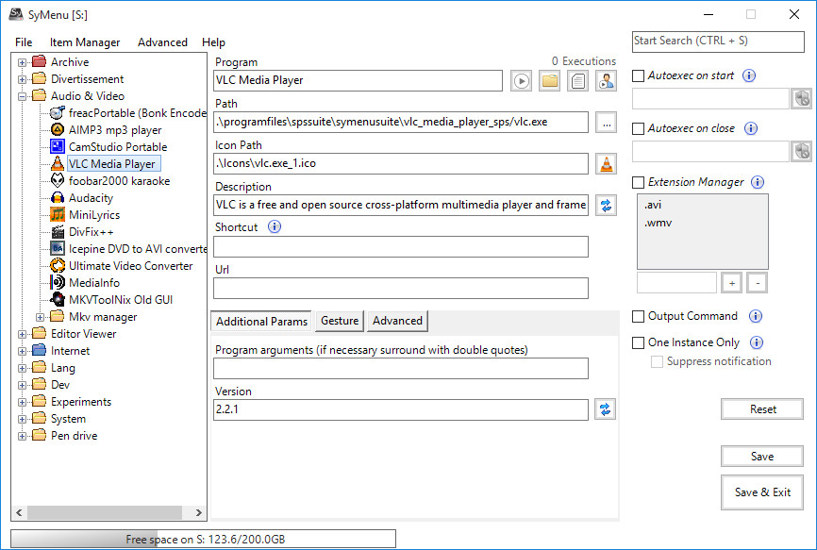Show Output Command info icon
The width and height of the screenshot is (817, 550).
pyautogui.click(x=755, y=316)
